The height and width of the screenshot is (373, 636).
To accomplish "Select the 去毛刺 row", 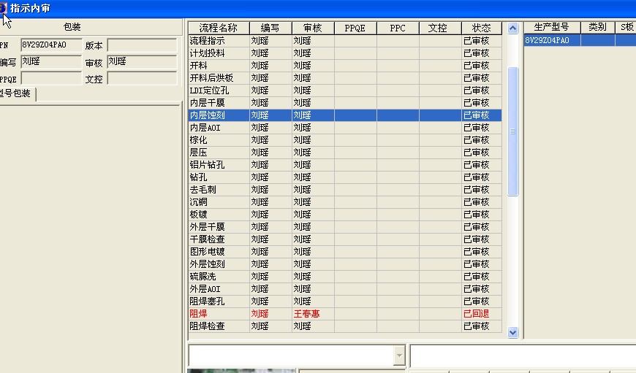I will pyautogui.click(x=345, y=190).
